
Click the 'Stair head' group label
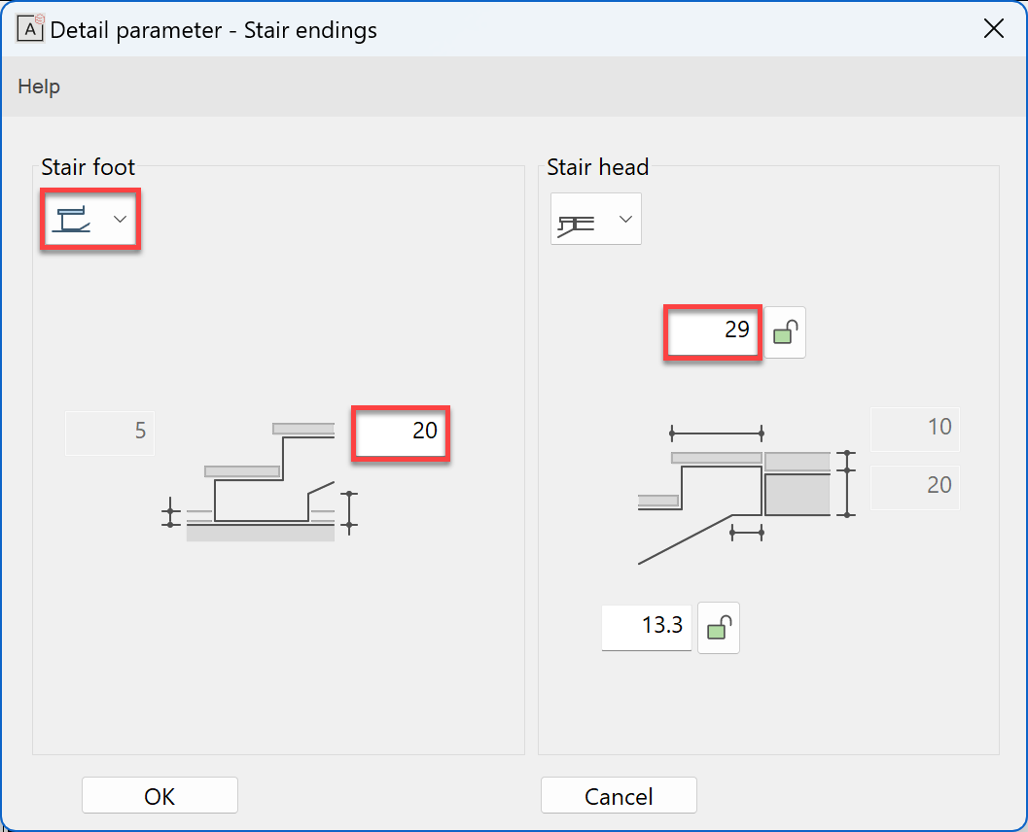(x=597, y=167)
